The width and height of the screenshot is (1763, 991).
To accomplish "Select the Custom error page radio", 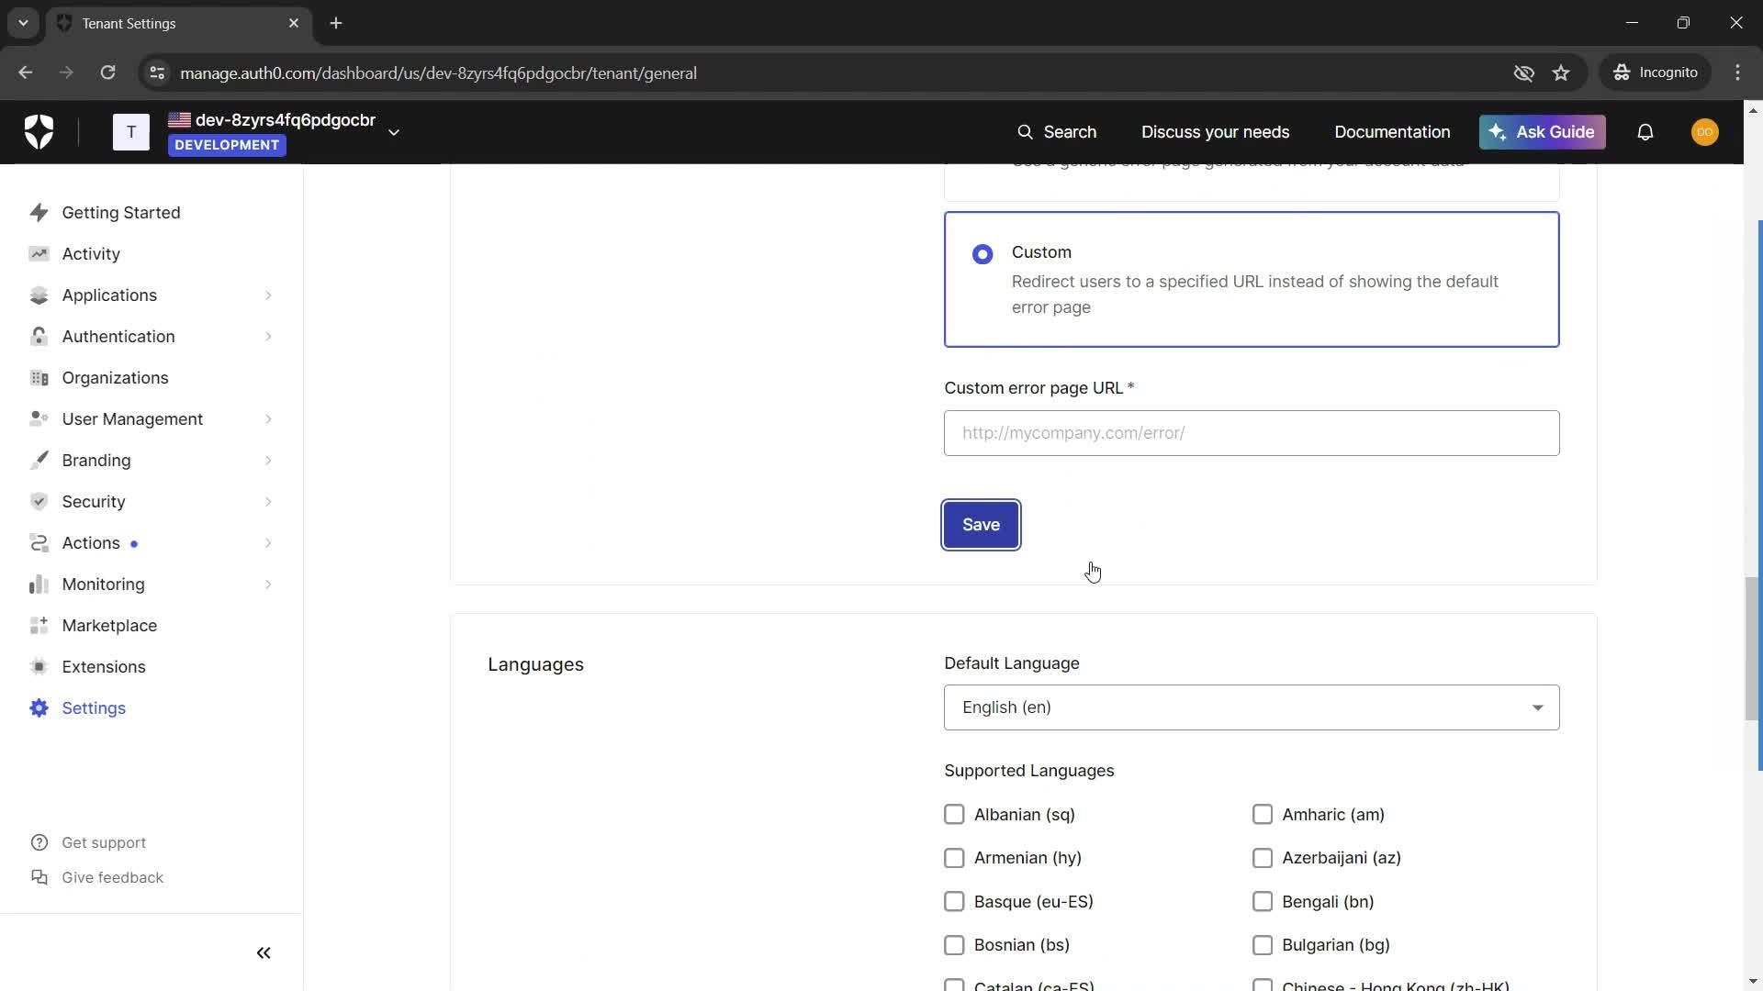I will coord(983,254).
